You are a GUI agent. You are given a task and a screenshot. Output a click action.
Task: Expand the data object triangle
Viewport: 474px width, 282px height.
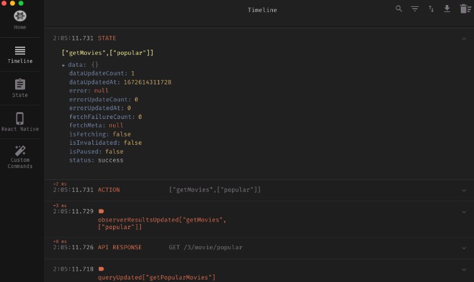tap(63, 65)
